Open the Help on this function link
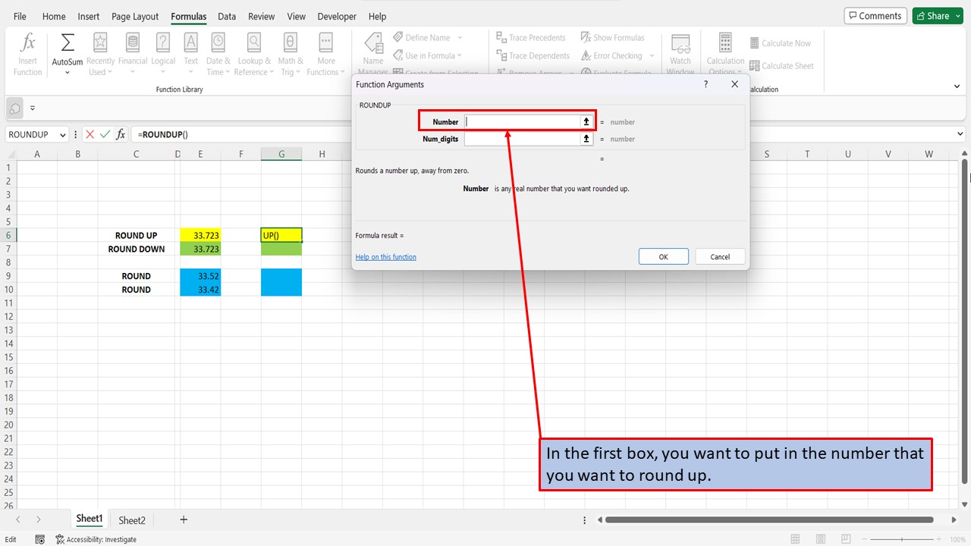Viewport: 971px width, 546px height. 385,256
